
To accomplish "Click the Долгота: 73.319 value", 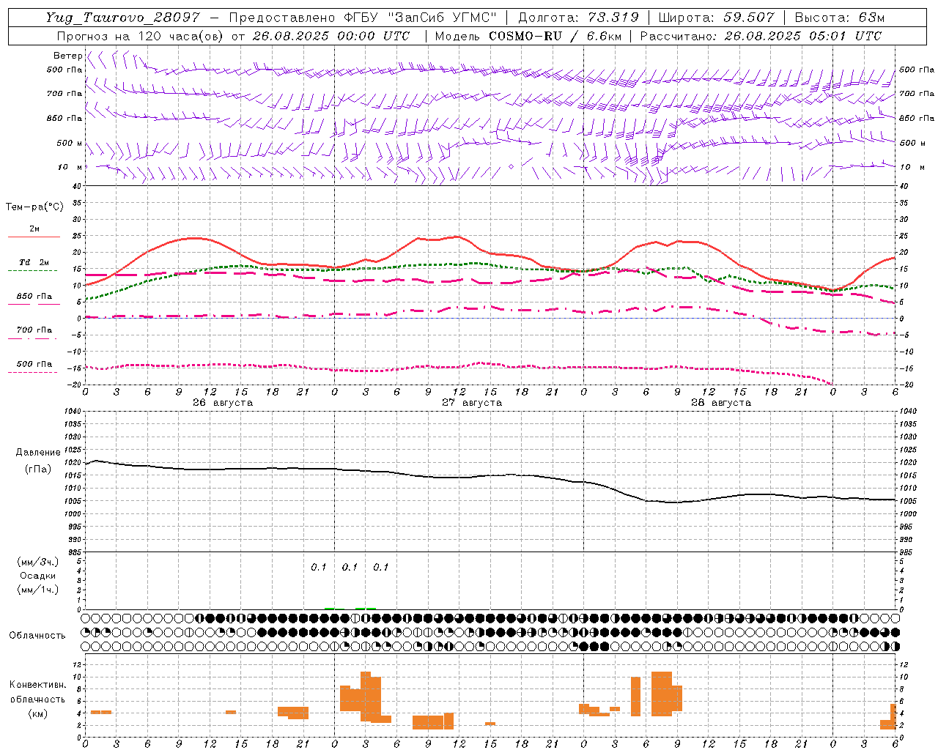I will click(578, 18).
